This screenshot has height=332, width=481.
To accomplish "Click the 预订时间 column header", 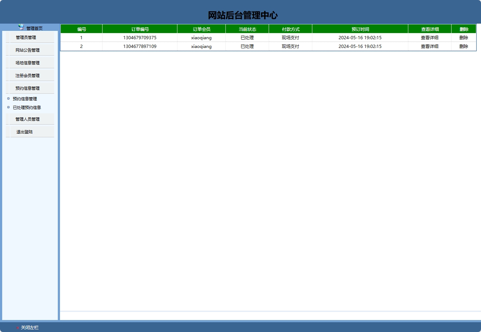I will (360, 29).
